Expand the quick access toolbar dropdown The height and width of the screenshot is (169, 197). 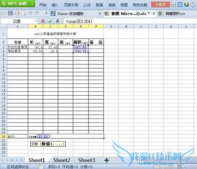point(46,13)
